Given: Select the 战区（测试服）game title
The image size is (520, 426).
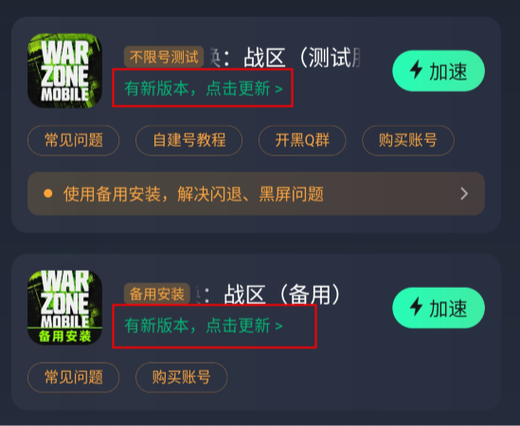Looking at the screenshot, I should [x=285, y=58].
